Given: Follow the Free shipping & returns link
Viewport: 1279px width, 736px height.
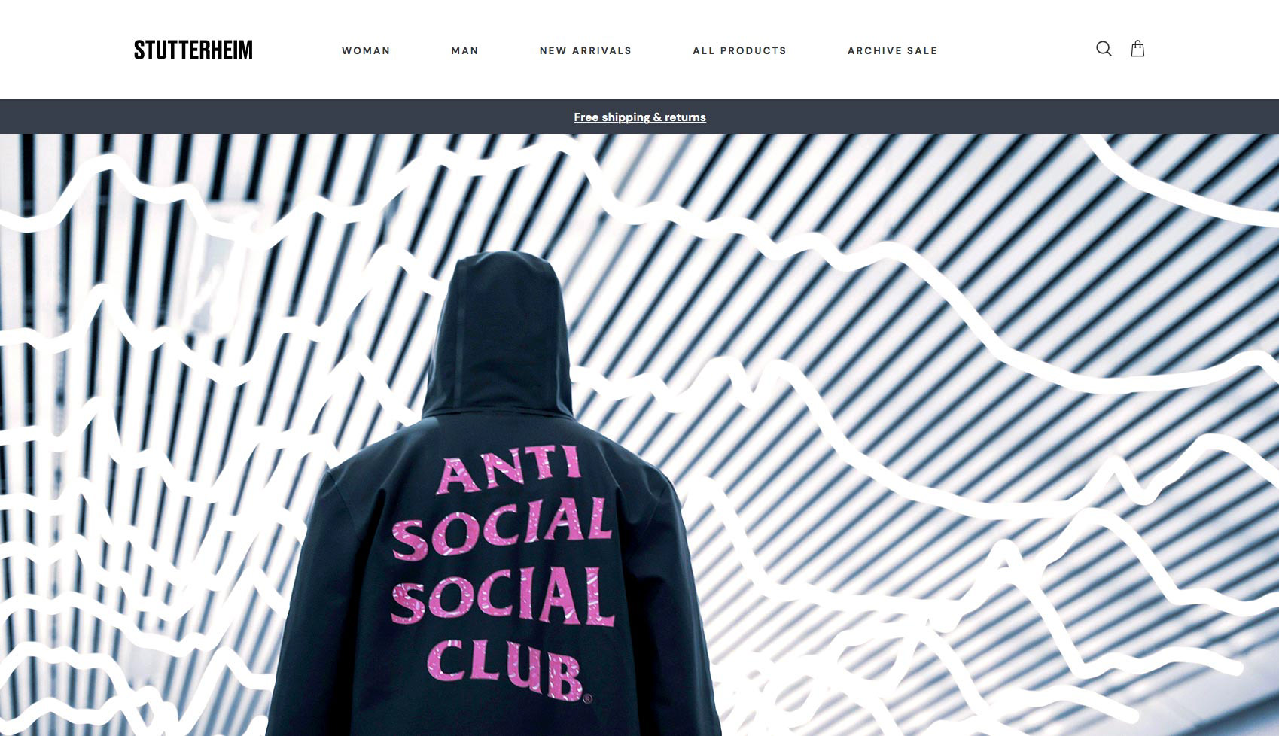Looking at the screenshot, I should point(640,117).
